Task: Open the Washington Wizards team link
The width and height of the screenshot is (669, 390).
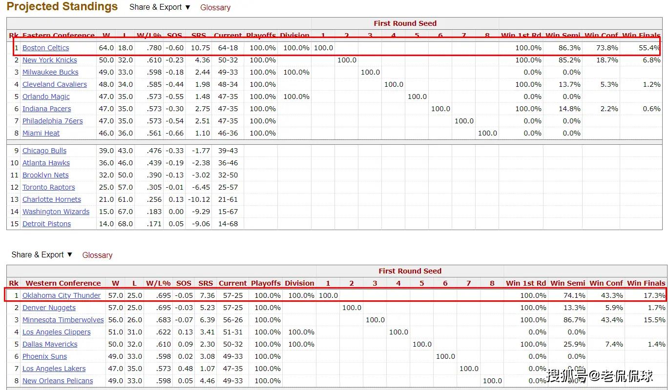Action: pyautogui.click(x=56, y=212)
